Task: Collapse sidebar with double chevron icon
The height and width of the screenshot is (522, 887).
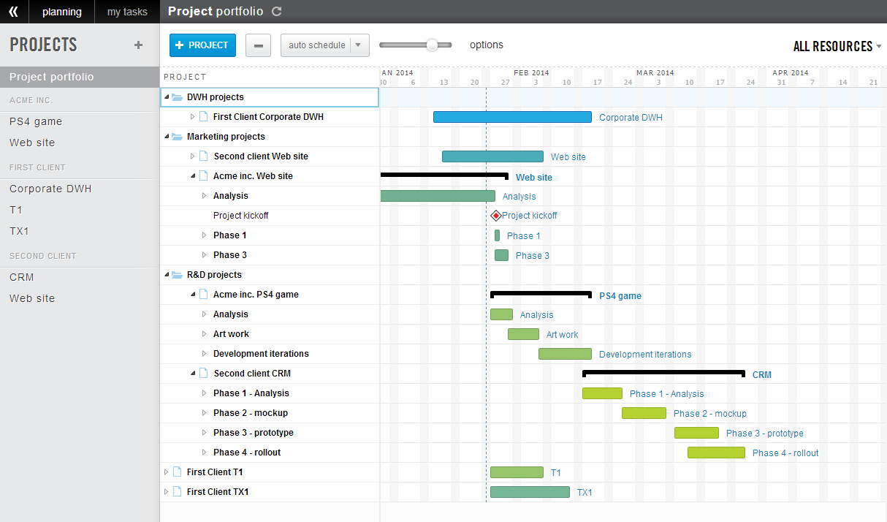Action: [14, 12]
